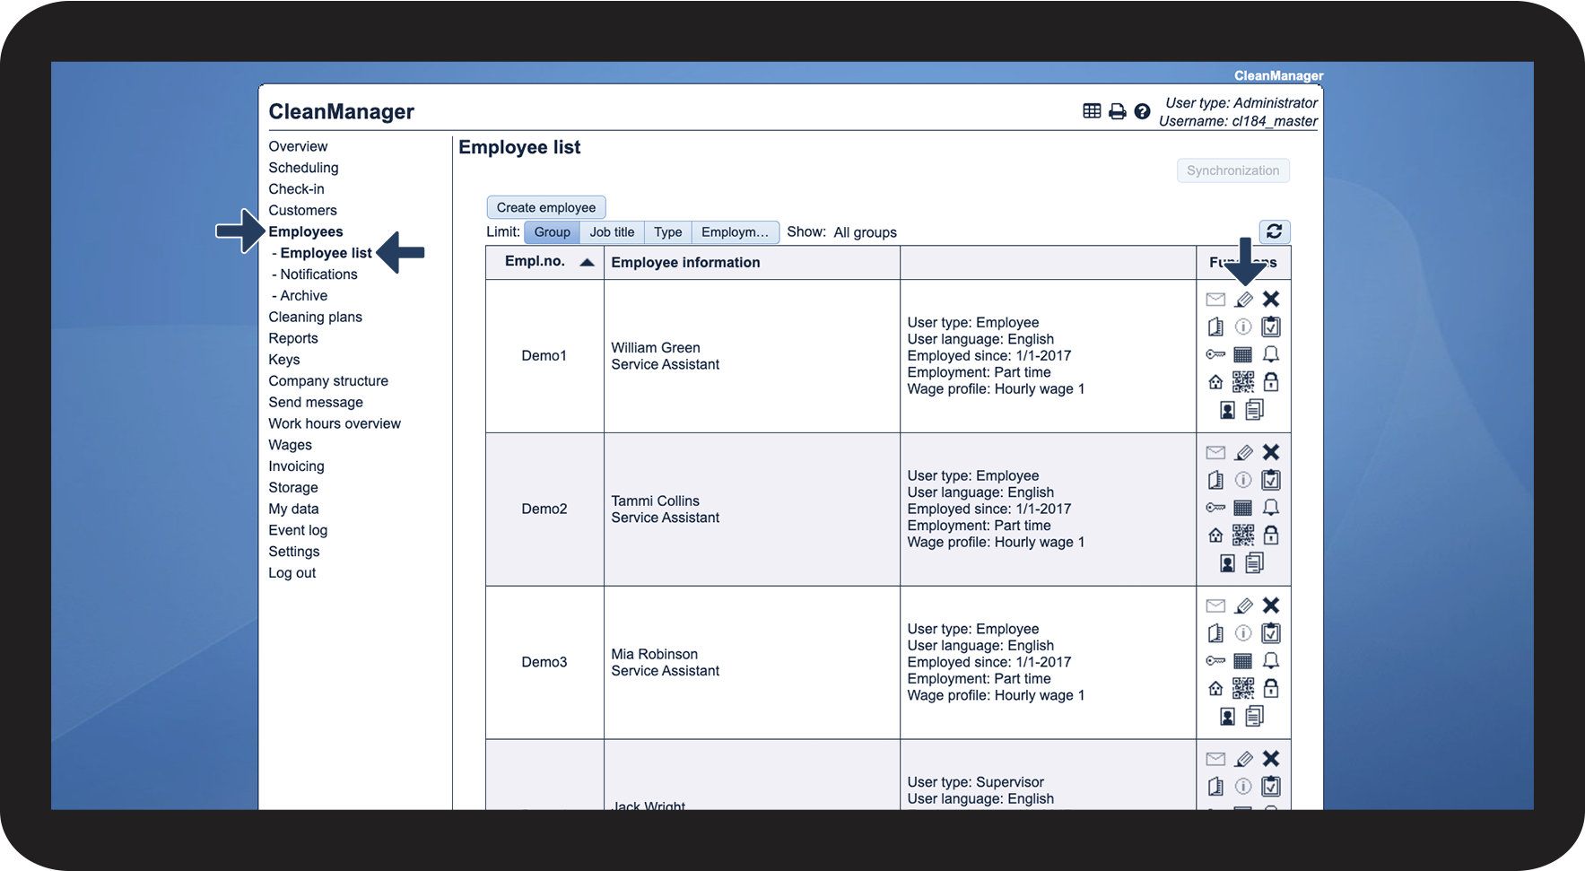Image resolution: width=1585 pixels, height=871 pixels.
Task: Open help via the question mark icon
Action: (x=1142, y=111)
